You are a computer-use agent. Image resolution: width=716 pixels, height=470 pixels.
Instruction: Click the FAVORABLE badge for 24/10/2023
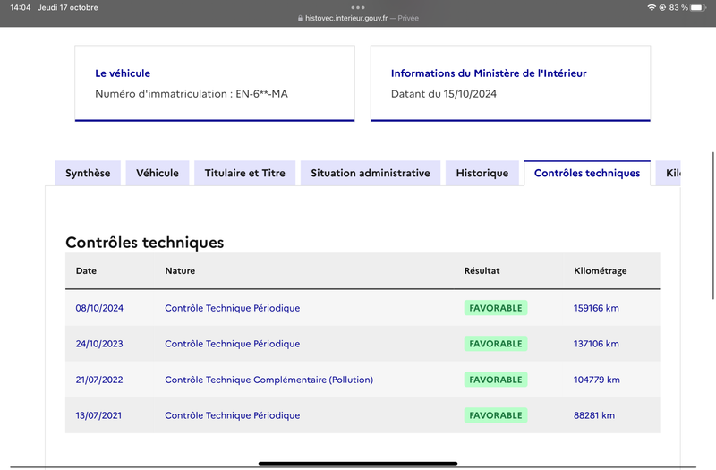496,344
